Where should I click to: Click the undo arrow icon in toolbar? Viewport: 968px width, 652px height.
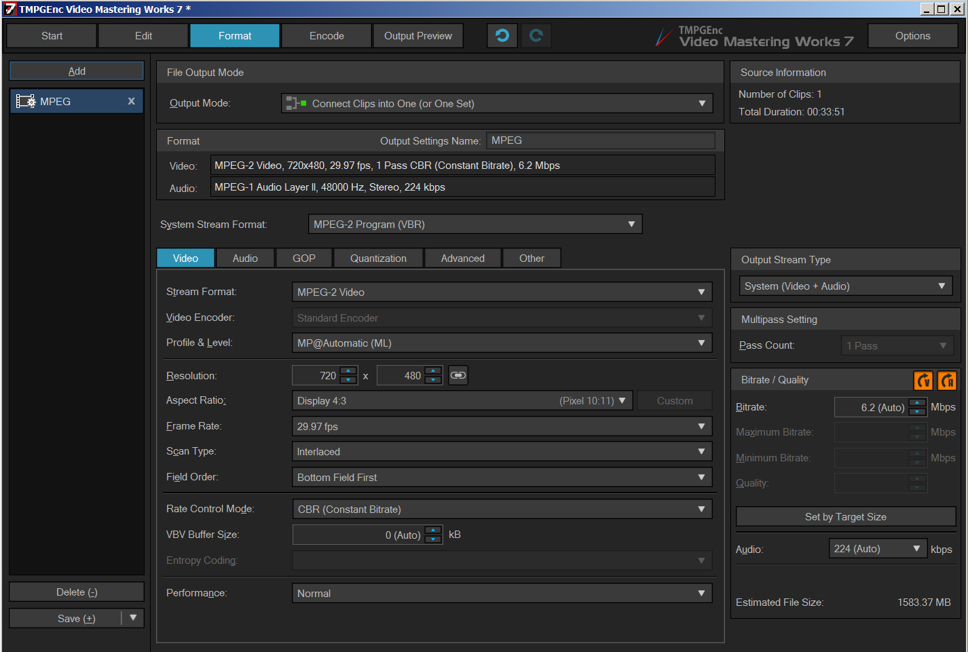502,35
